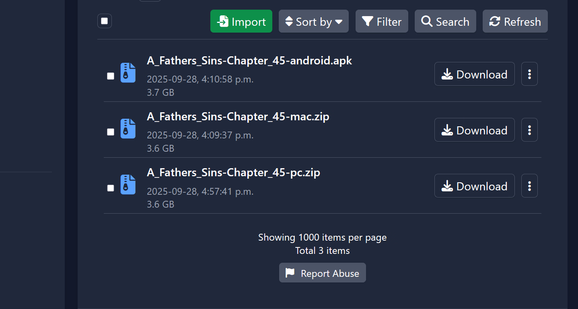The image size is (578, 309).
Task: Toggle the select-all checkbox
Action: (105, 21)
